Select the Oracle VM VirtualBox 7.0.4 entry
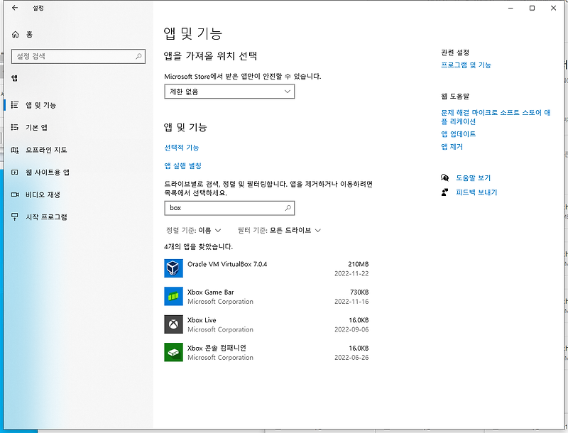The image size is (568, 433). (x=227, y=264)
